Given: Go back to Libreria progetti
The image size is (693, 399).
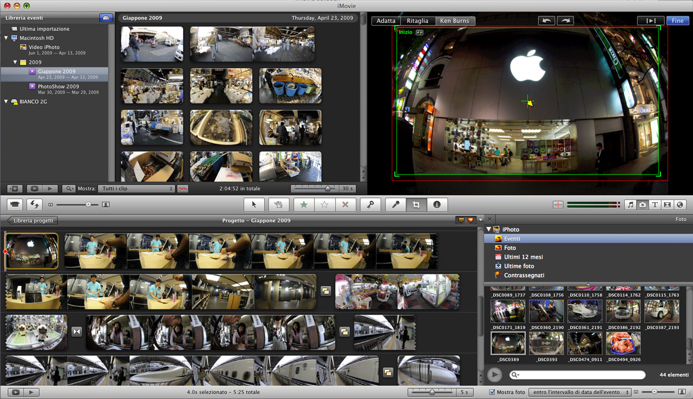Looking at the screenshot, I should (32, 221).
